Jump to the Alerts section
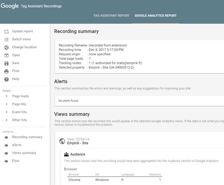Image resolution: width=224 pixels, height=185 pixels. pos(16,145)
